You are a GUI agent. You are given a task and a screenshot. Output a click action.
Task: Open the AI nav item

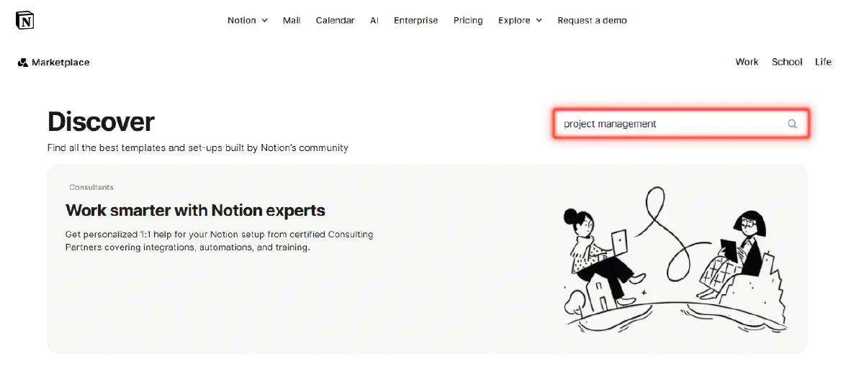[x=374, y=20]
